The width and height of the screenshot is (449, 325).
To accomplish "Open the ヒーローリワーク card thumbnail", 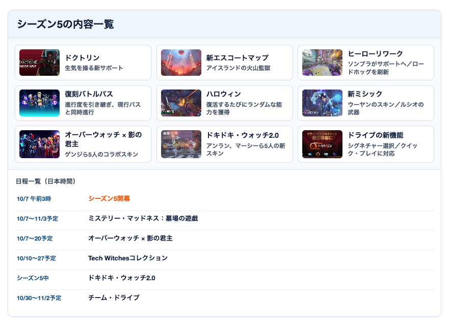I will [322, 63].
